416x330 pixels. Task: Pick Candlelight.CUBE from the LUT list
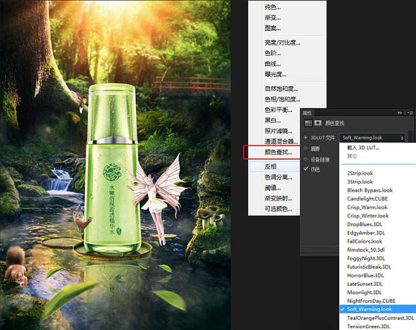pos(367,199)
